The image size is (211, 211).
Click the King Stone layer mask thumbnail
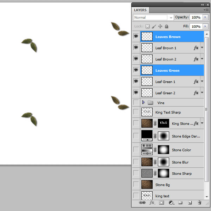pyautogui.click(x=164, y=123)
